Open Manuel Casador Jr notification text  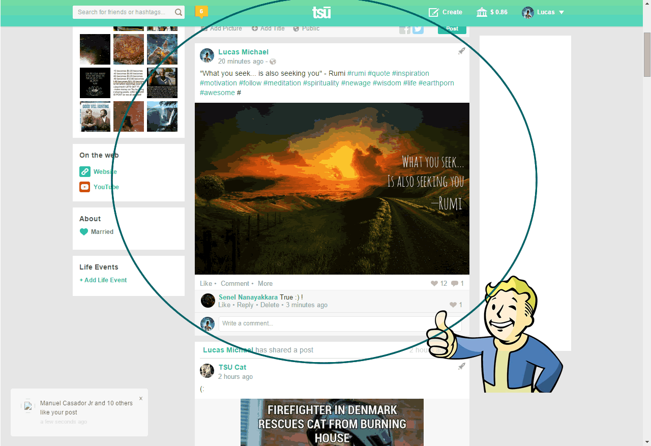86,407
